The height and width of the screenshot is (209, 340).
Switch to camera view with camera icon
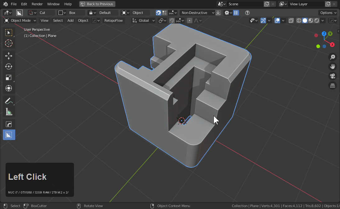333,76
